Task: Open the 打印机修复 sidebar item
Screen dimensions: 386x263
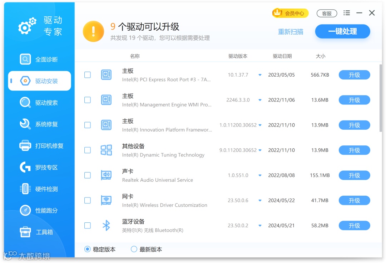Action: pyautogui.click(x=39, y=146)
